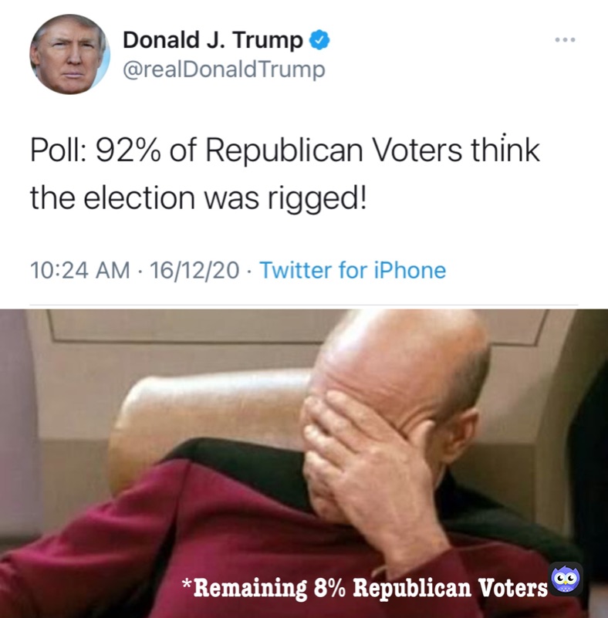
Task: Click the blue verified checkmark badge
Action: (x=319, y=40)
